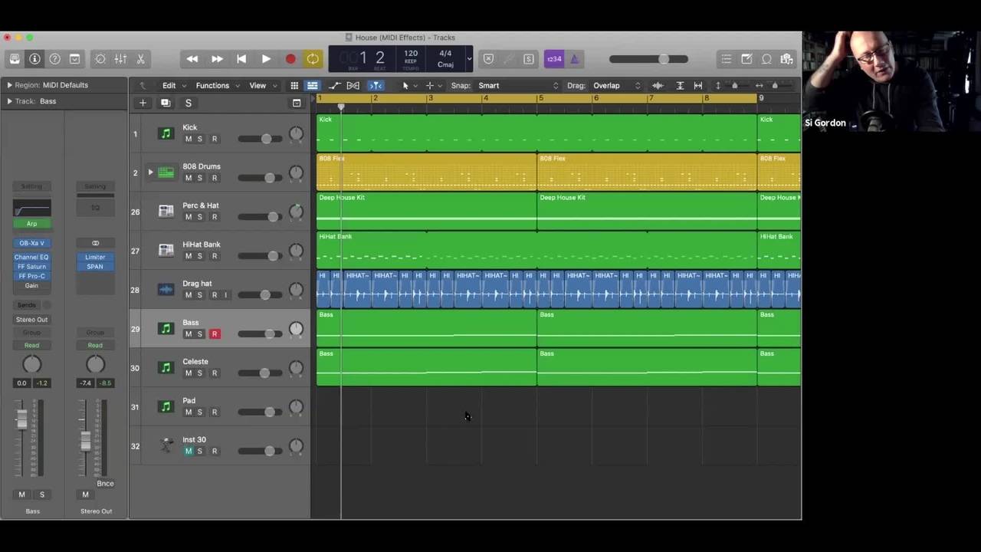Image resolution: width=981 pixels, height=552 pixels.
Task: Expand the Region MIDI Defaults disclosure triangle
Action: click(9, 85)
